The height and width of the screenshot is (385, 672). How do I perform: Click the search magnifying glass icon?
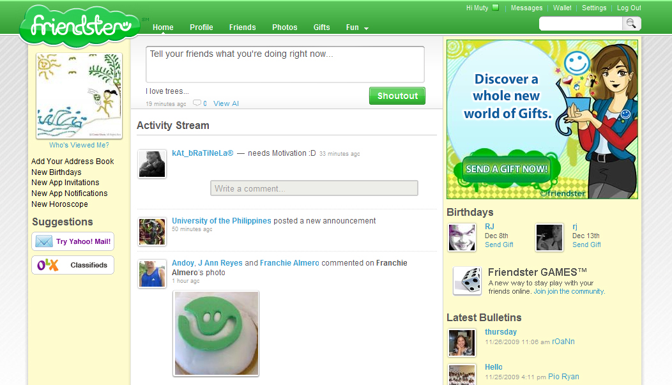pyautogui.click(x=631, y=23)
